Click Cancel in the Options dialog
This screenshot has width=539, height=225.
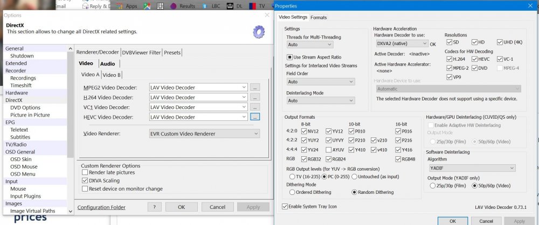pos(217,207)
